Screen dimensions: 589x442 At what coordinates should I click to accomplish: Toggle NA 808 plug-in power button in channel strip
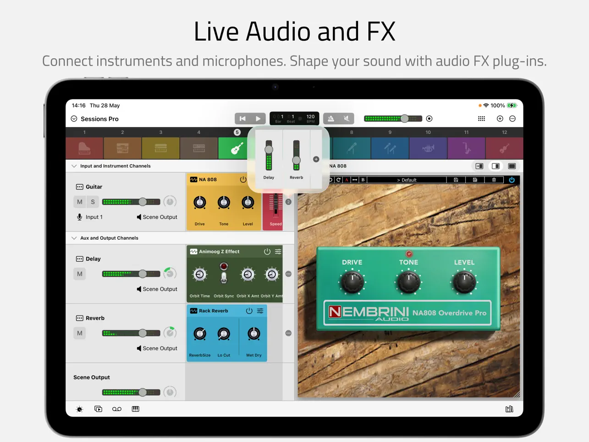click(243, 179)
